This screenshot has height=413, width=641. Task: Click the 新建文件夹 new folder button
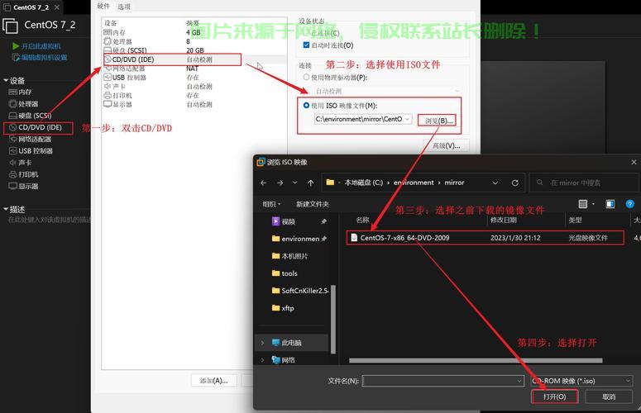pos(313,204)
